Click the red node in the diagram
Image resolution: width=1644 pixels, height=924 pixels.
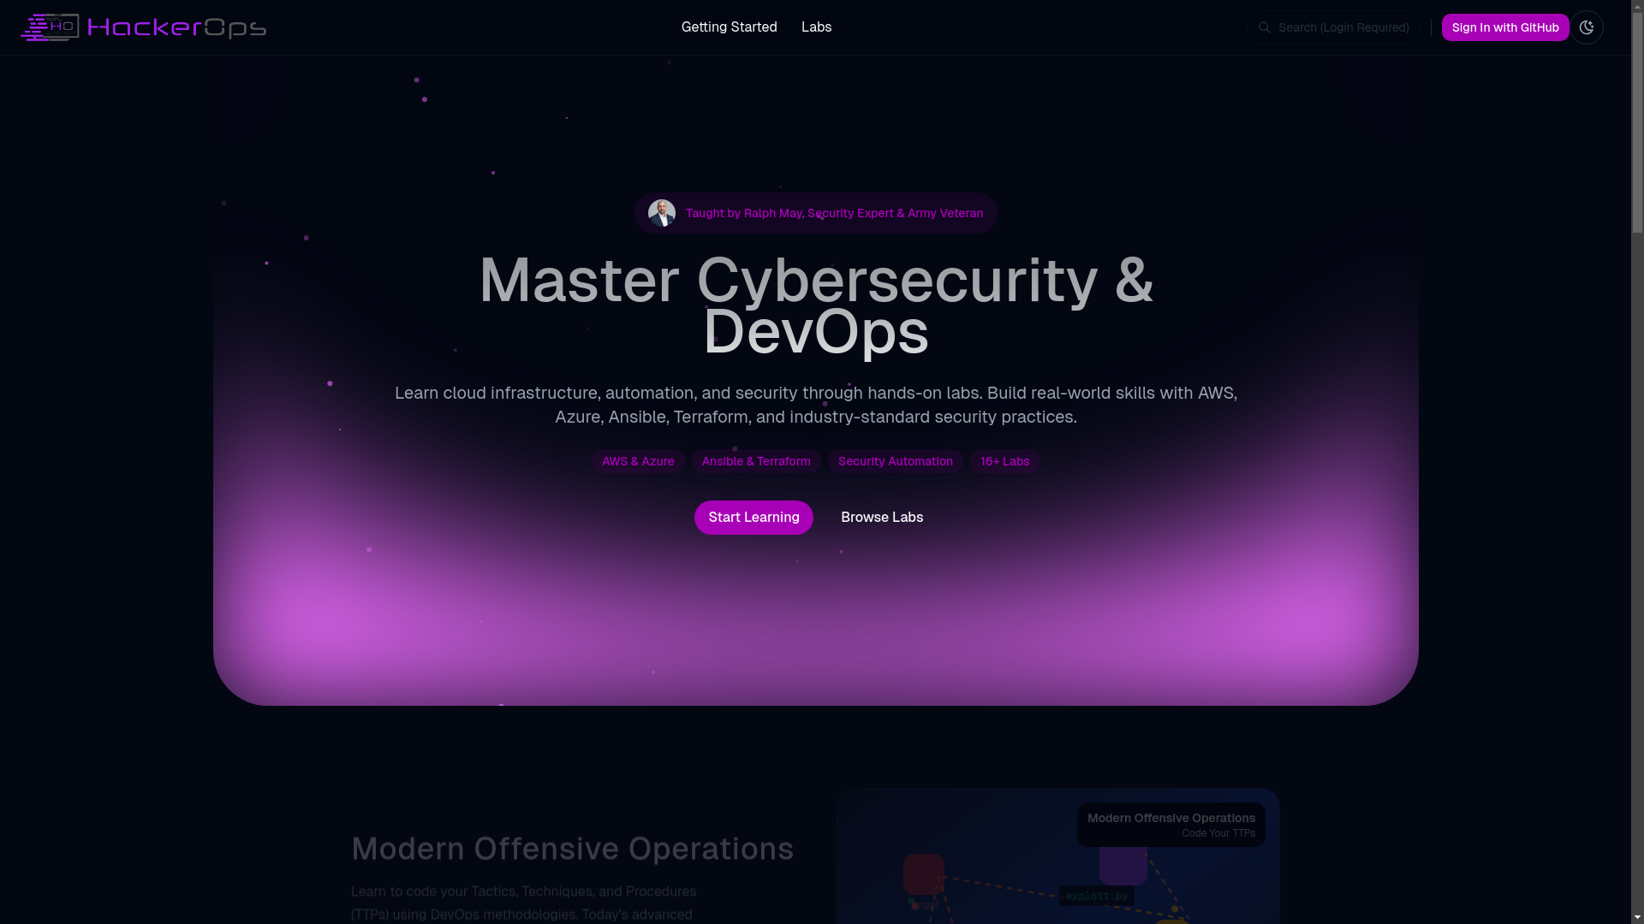pyautogui.click(x=924, y=874)
